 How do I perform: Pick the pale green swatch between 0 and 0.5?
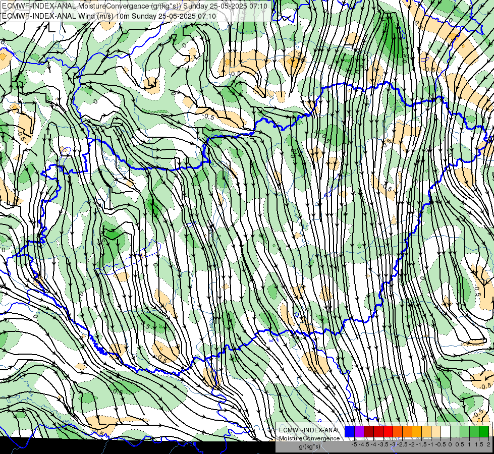pos(455,431)
